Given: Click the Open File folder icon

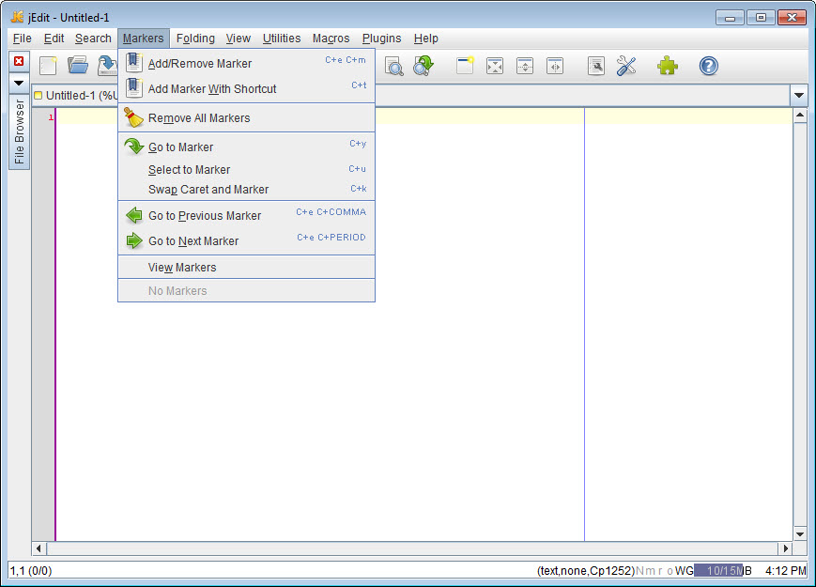Looking at the screenshot, I should click(78, 66).
